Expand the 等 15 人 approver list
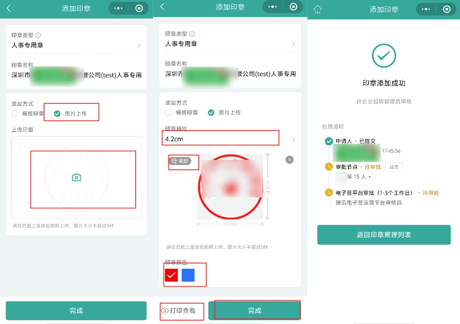460x324 pixels. 369,177
